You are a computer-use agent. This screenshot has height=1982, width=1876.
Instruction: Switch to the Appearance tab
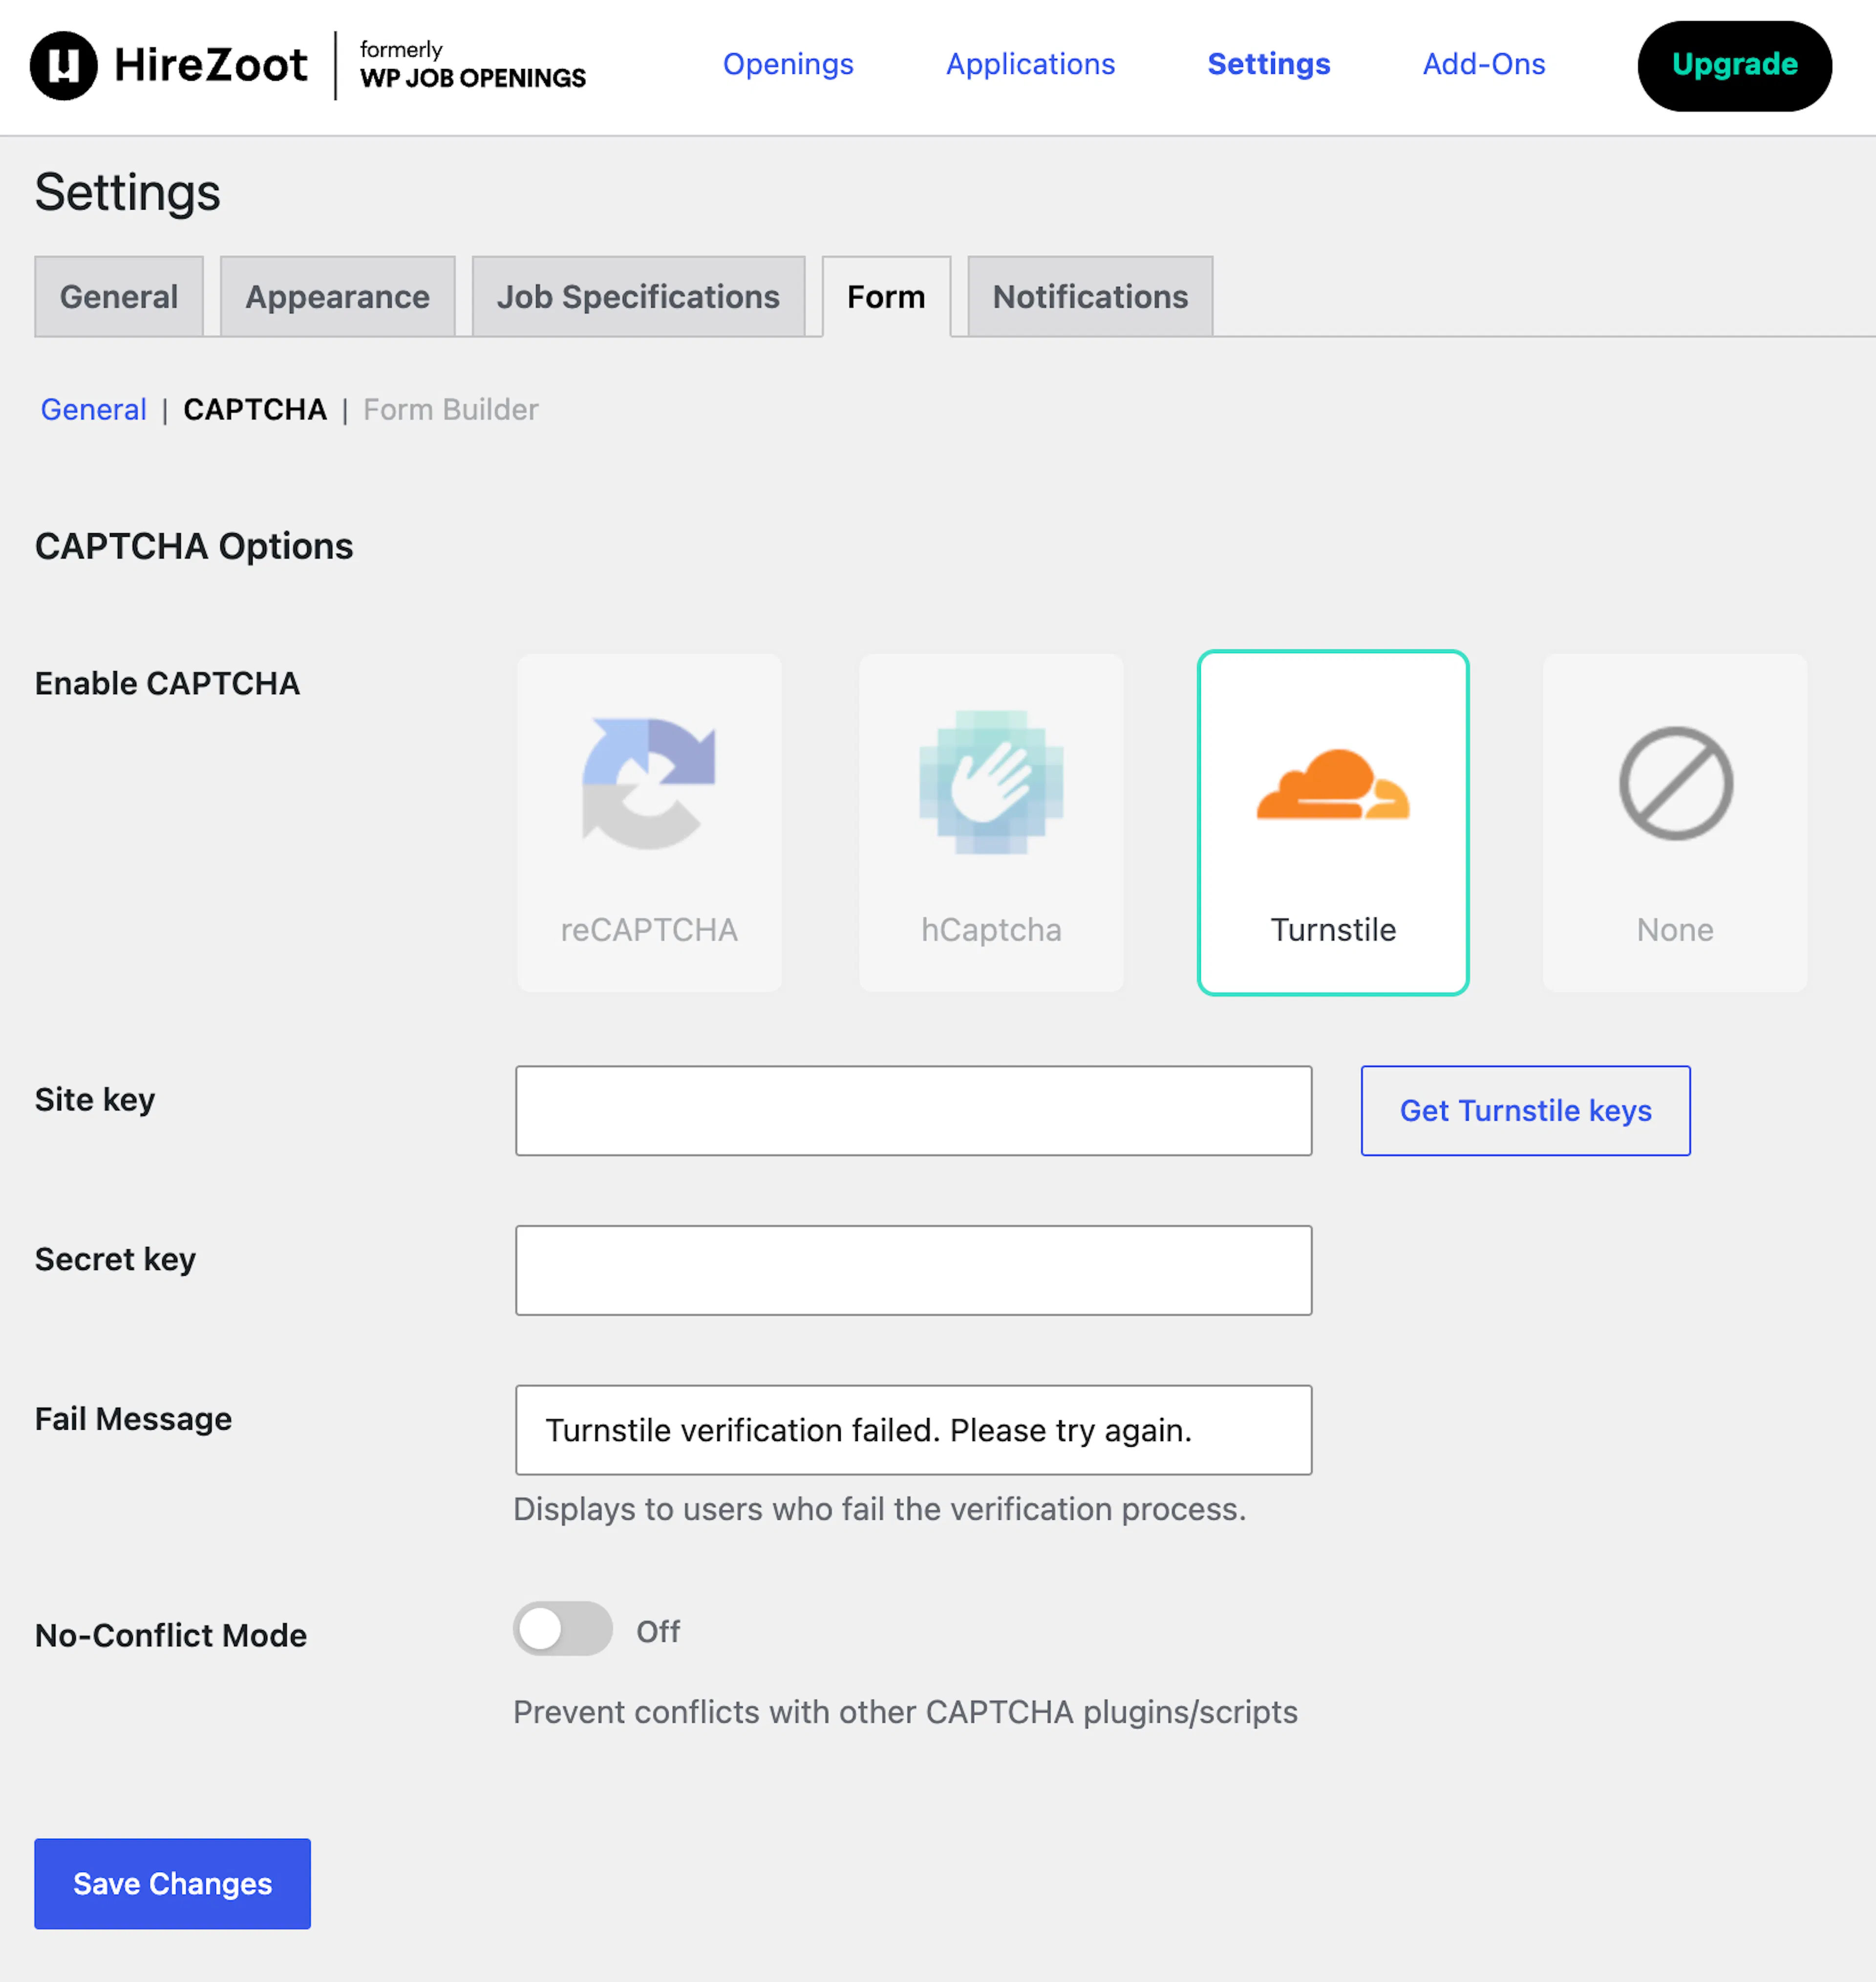click(x=338, y=297)
